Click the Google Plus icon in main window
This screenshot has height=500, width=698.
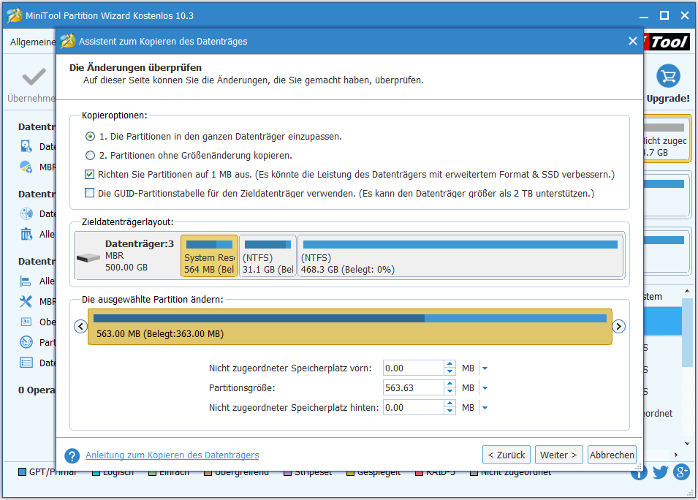pyautogui.click(x=681, y=472)
